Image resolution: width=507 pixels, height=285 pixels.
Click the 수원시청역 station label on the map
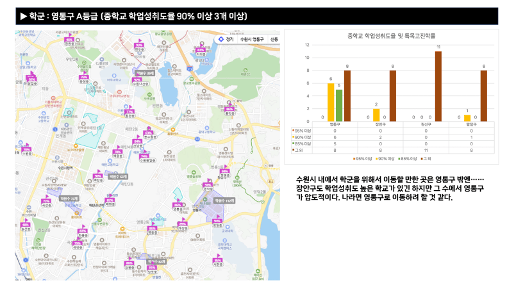pyautogui.click(x=65, y=168)
